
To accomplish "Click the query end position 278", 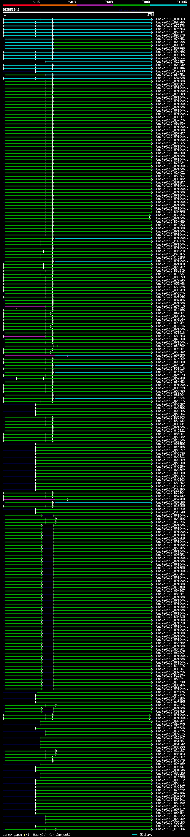I will (x=150, y=15).
